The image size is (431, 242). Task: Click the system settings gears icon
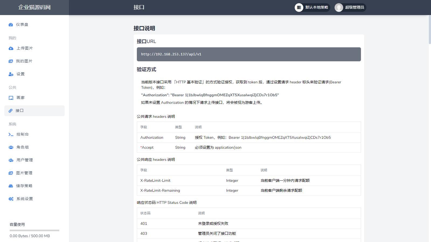(x=11, y=199)
